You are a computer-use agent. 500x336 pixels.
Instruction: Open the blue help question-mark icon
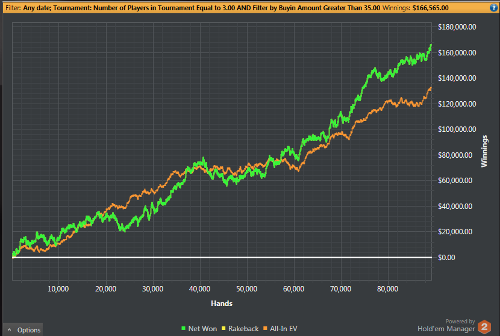pyautogui.click(x=493, y=8)
